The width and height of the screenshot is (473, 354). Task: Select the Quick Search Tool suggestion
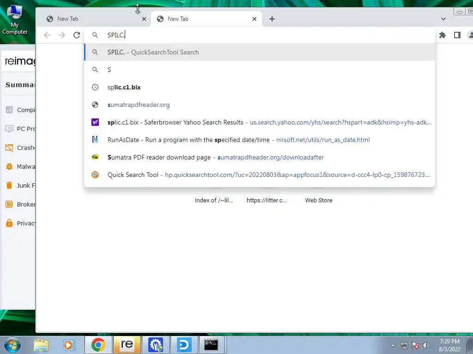[x=260, y=175]
